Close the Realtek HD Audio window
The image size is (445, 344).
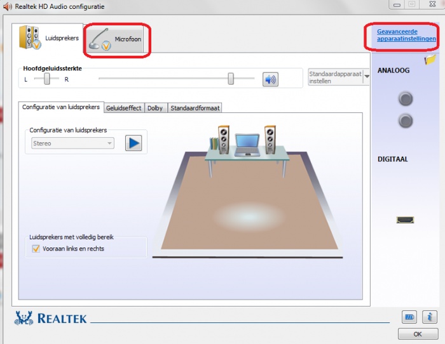click(432, 4)
